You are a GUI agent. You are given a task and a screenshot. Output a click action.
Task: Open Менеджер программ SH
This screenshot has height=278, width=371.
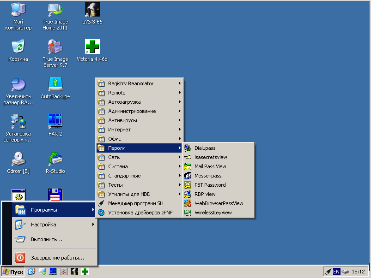pos(140,203)
